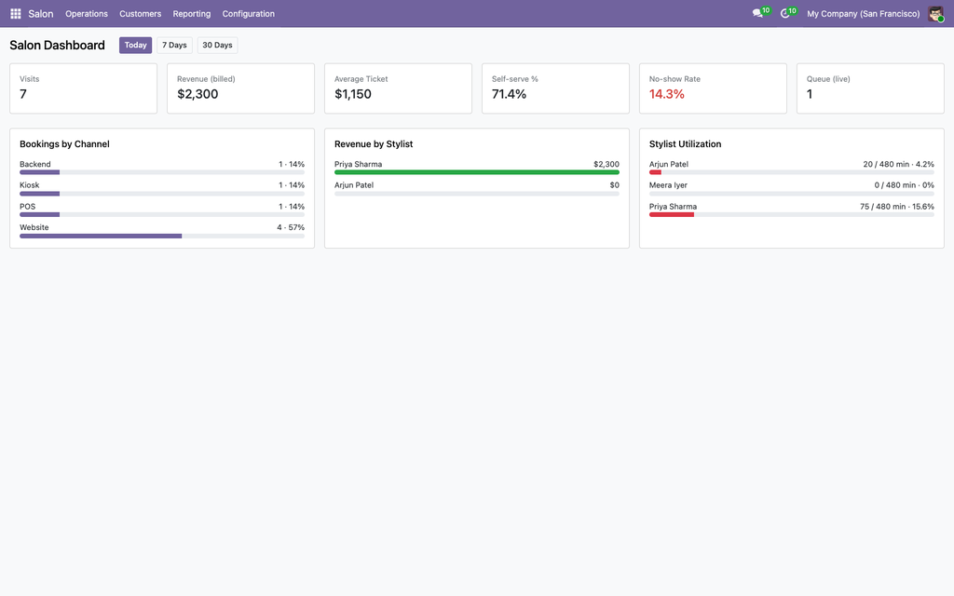Click Priya Sharma in Revenue by Stylist
This screenshot has height=596, width=954.
pyautogui.click(x=359, y=164)
